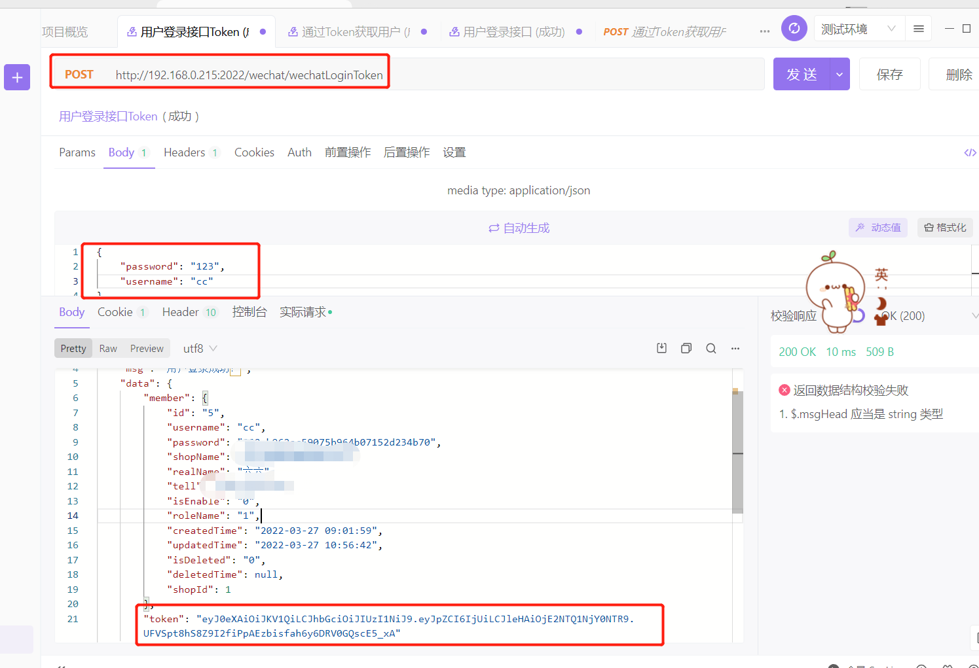The width and height of the screenshot is (979, 668).
Task: Open the POST method selector
Action: pyautogui.click(x=79, y=75)
